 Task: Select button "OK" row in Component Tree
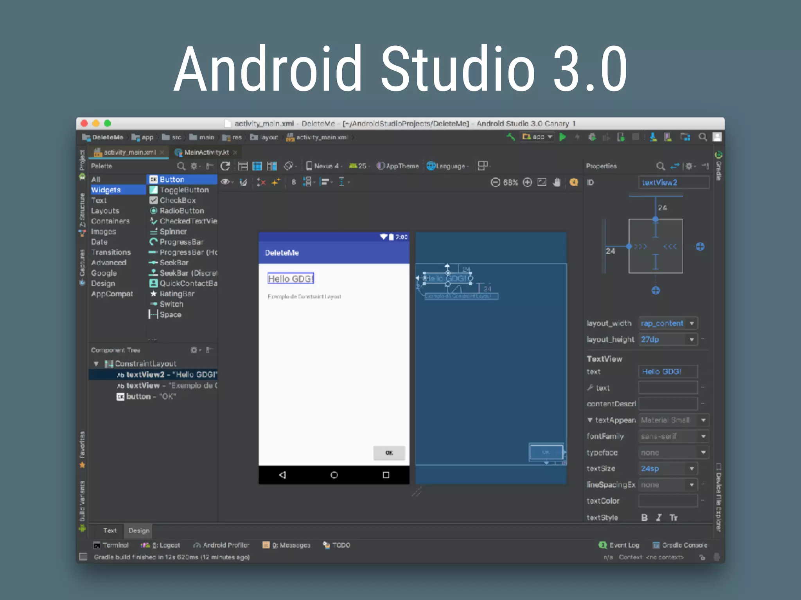click(153, 396)
